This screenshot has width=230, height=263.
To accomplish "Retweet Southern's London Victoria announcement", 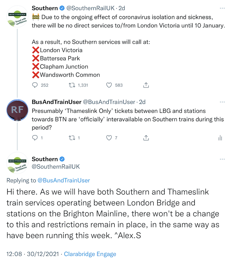I will (x=70, y=85).
